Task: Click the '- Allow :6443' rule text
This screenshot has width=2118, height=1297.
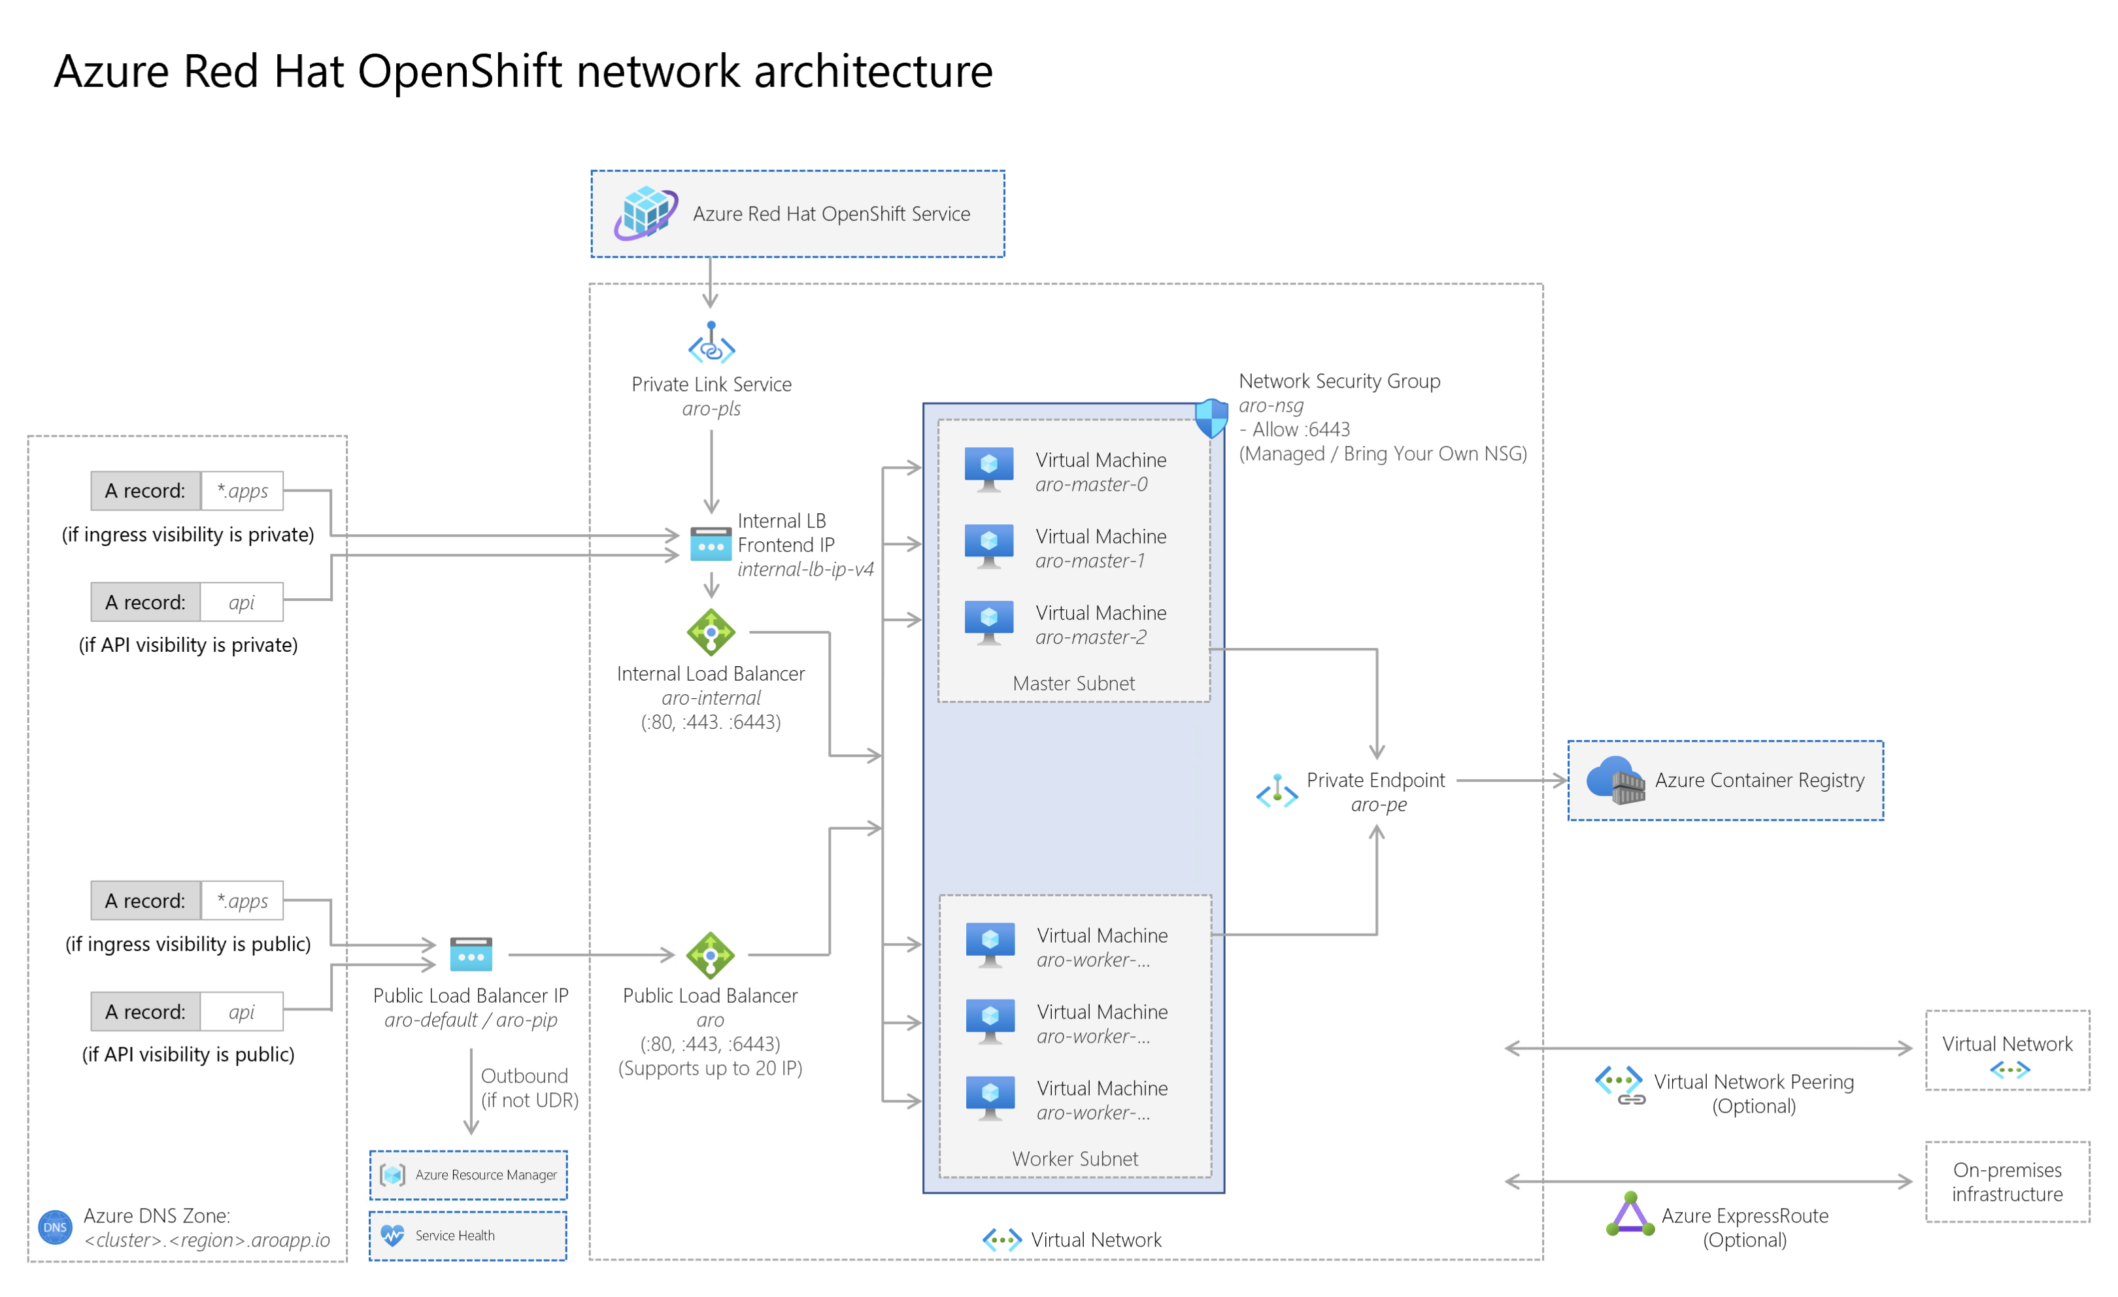Action: (x=1294, y=429)
